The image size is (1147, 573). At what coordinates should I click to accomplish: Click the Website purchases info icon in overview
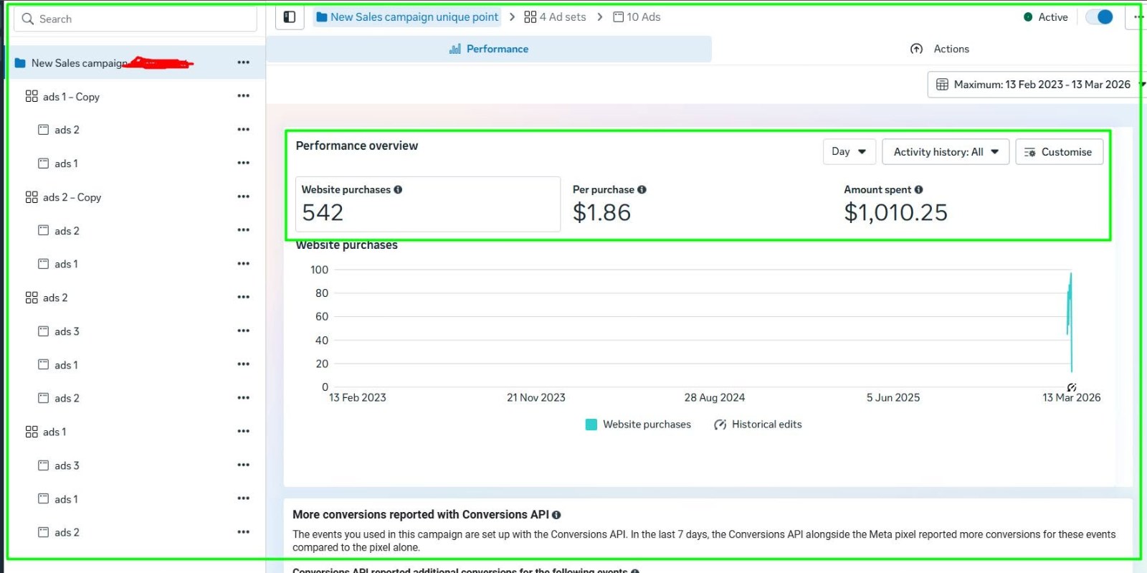pos(398,190)
